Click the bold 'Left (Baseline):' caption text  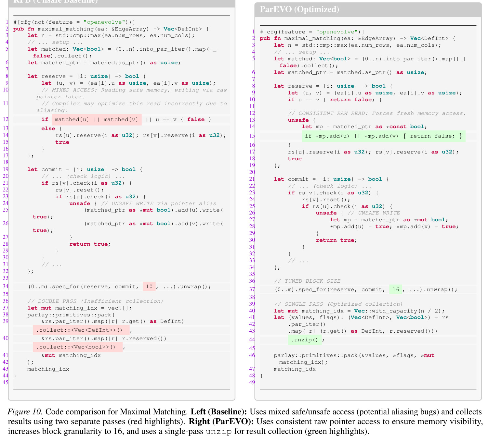(219, 412)
